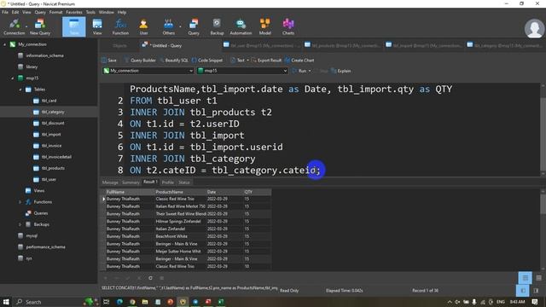Switch to the Profile result tab
The width and height of the screenshot is (546, 307).
[x=167, y=182]
